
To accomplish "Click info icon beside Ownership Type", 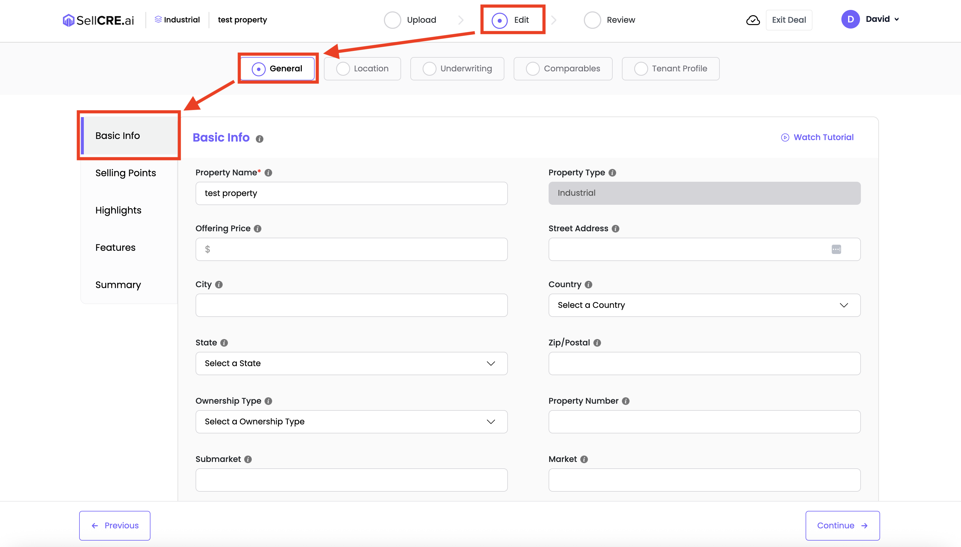I will click(x=268, y=401).
